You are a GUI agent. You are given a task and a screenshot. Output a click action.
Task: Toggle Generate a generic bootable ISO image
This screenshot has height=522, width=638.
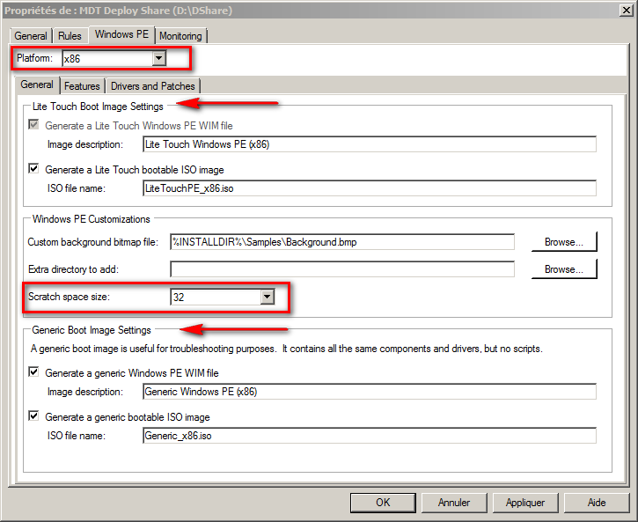click(x=34, y=416)
